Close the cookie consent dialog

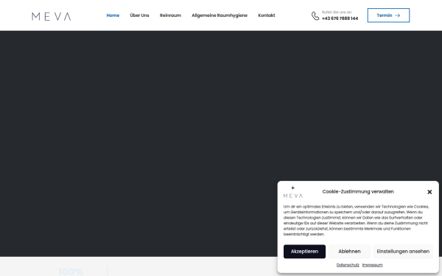coord(429,192)
